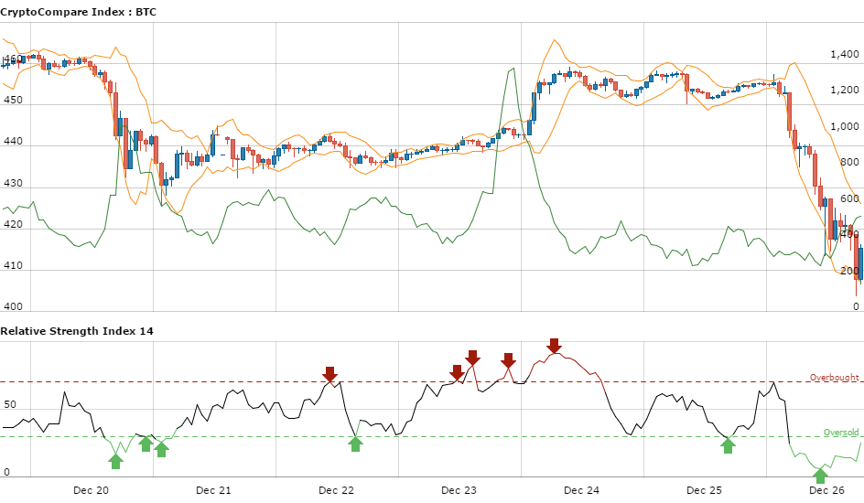Select the Dec 26 date label
This screenshot has height=503, width=864.
point(827,491)
